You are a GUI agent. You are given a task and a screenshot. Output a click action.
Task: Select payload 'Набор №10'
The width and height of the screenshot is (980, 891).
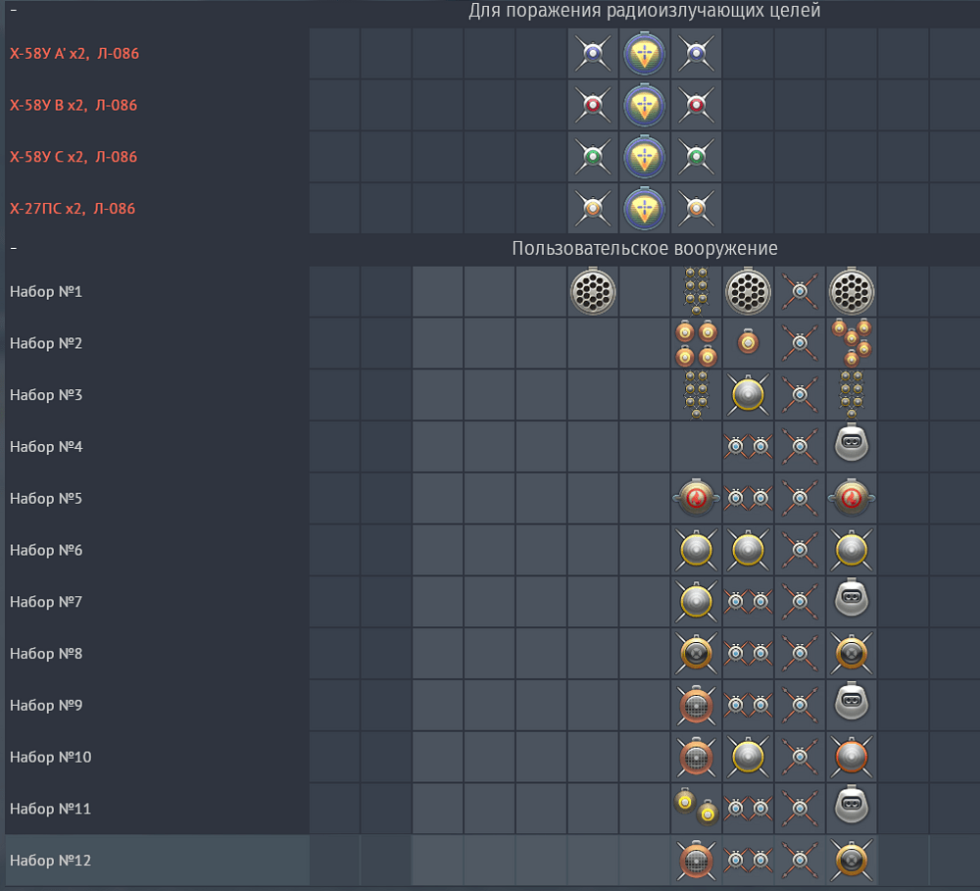tap(493, 757)
